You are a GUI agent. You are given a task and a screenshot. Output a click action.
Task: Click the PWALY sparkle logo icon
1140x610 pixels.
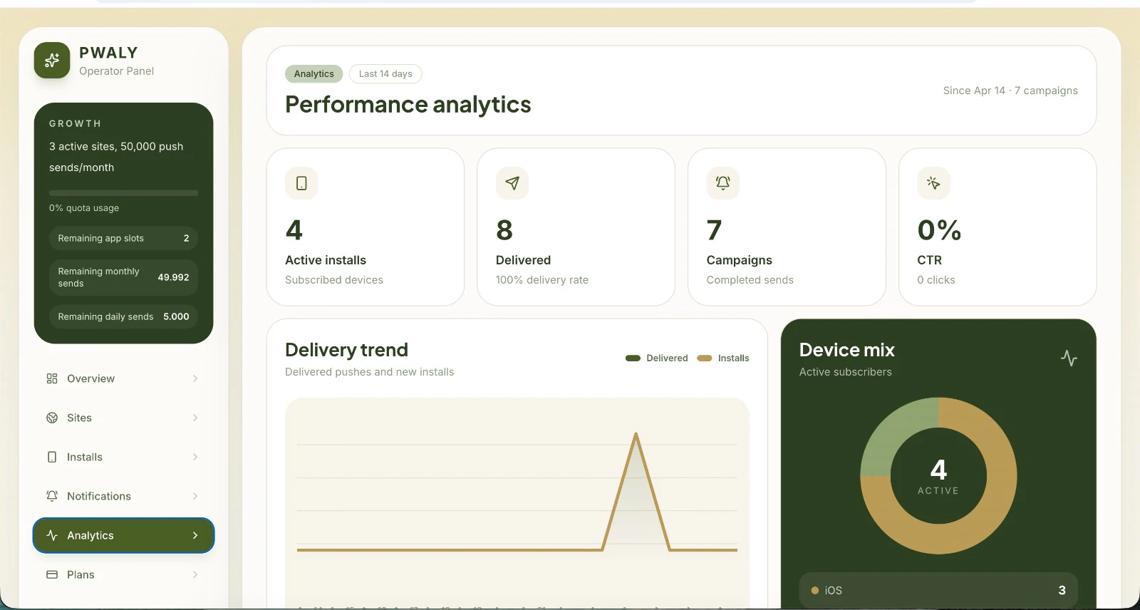coord(52,61)
